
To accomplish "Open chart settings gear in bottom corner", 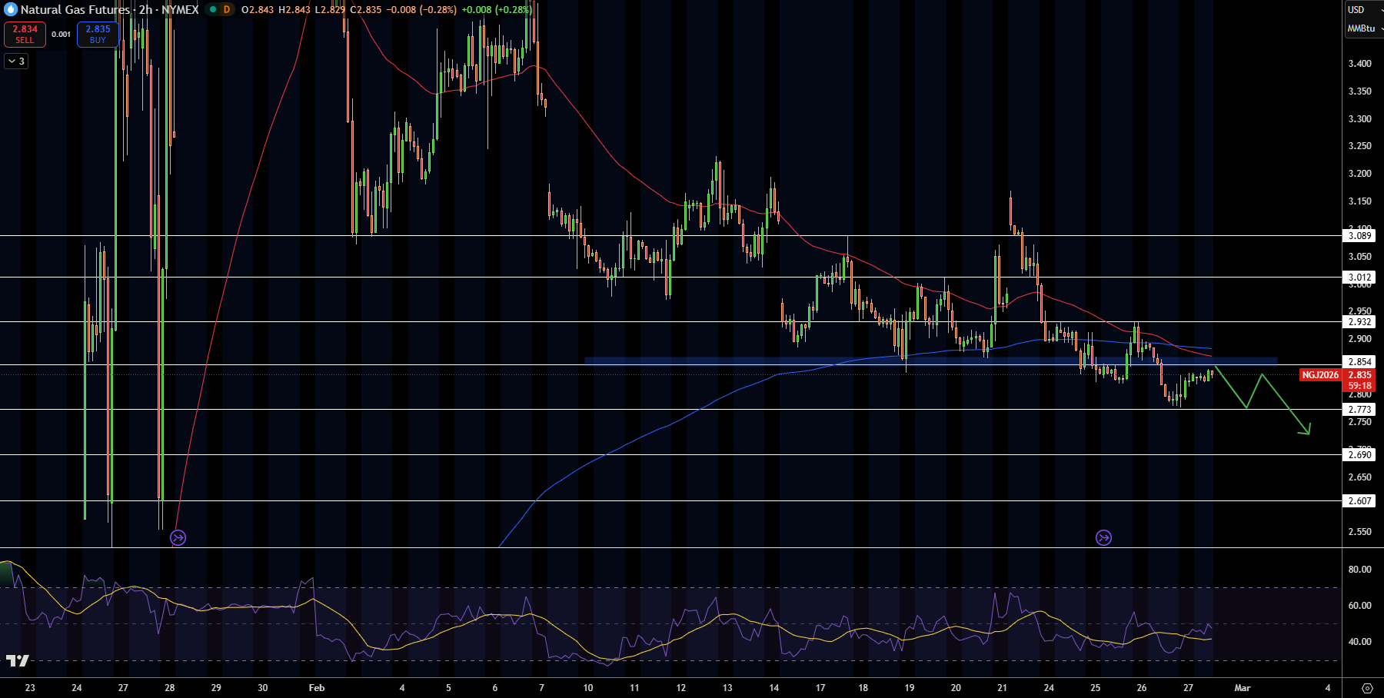I will tap(1367, 688).
